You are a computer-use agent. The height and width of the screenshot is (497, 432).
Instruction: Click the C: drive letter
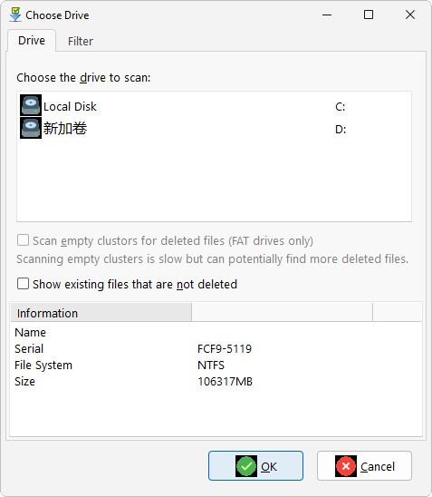(x=341, y=107)
